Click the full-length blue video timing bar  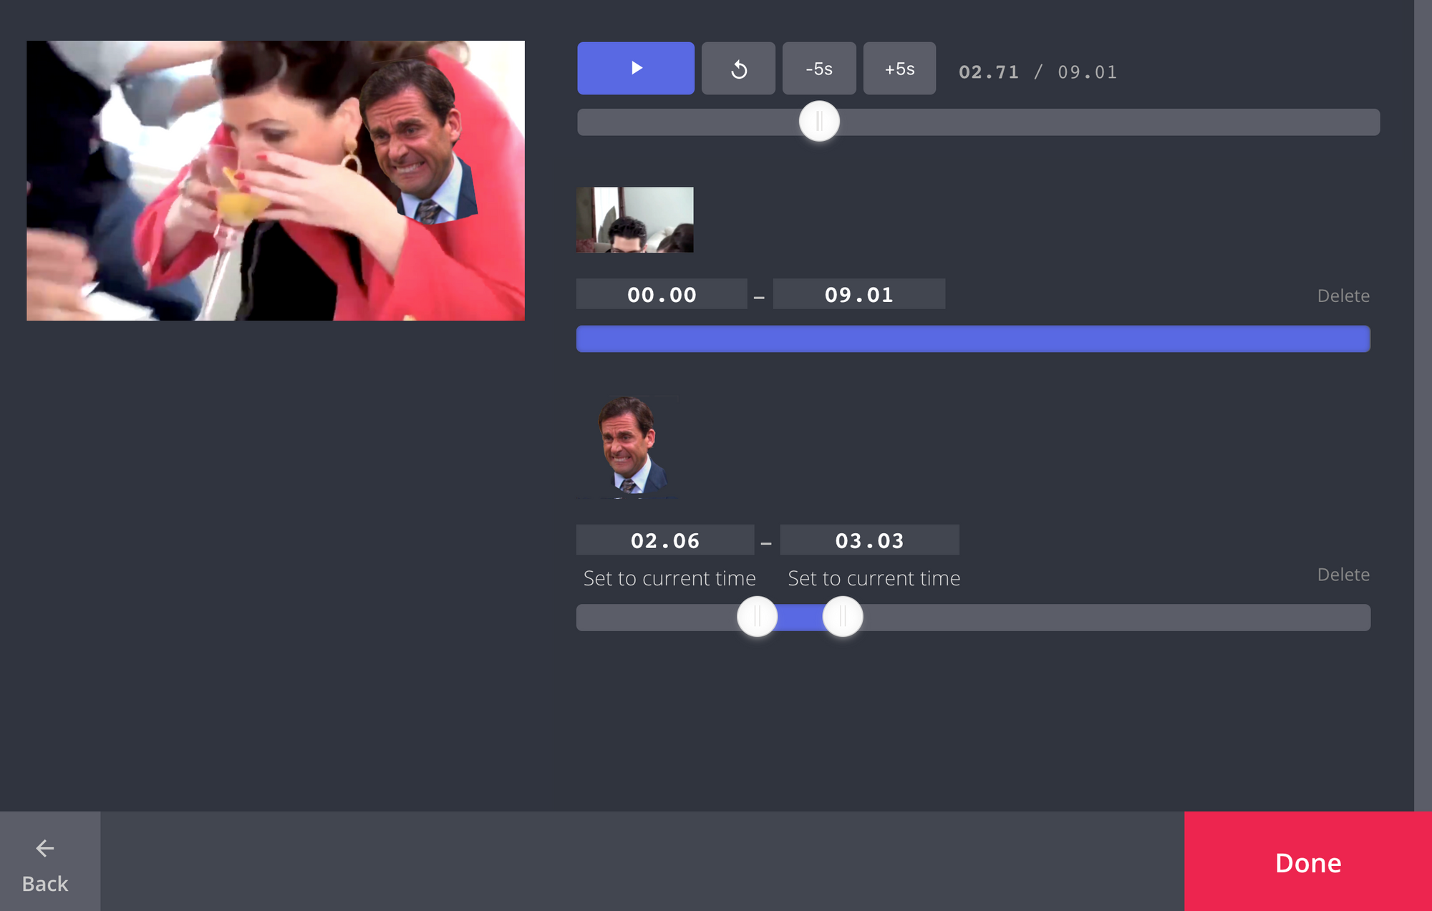[973, 338]
